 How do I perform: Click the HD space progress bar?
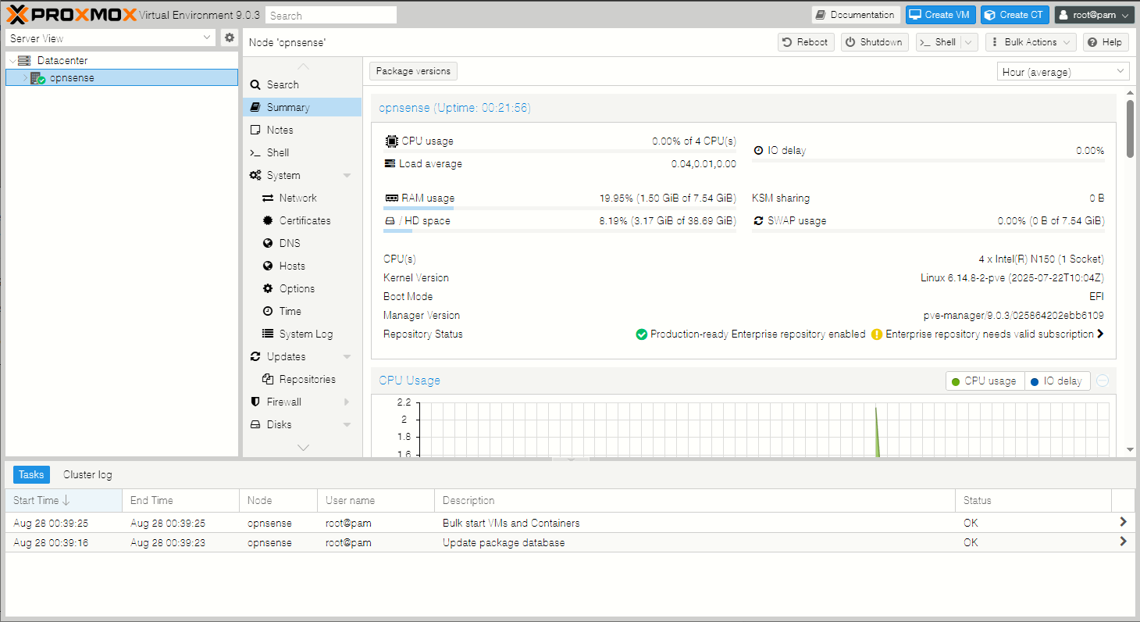point(560,231)
